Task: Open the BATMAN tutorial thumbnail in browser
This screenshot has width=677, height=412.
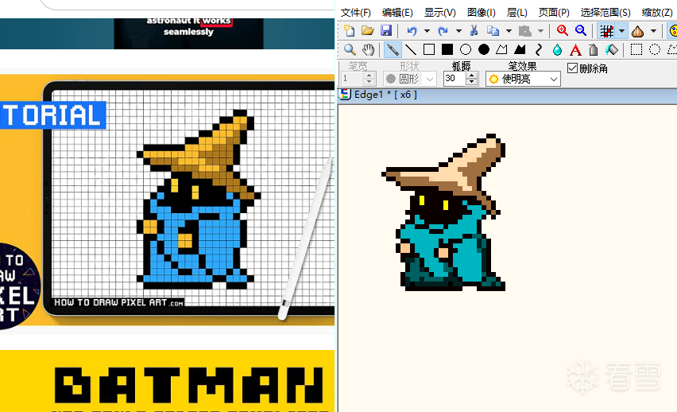Action: coord(167,381)
